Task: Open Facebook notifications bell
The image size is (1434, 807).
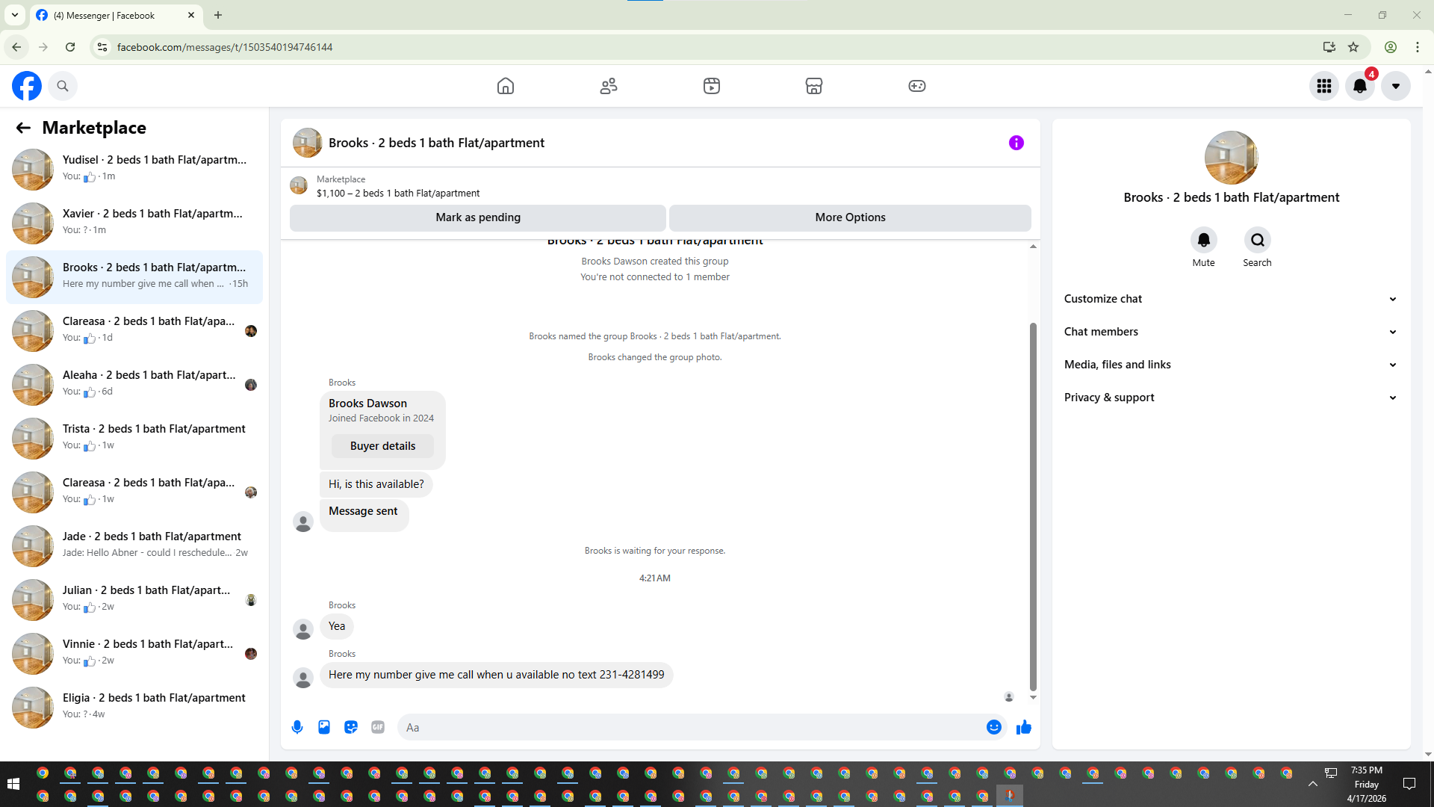Action: tap(1360, 86)
